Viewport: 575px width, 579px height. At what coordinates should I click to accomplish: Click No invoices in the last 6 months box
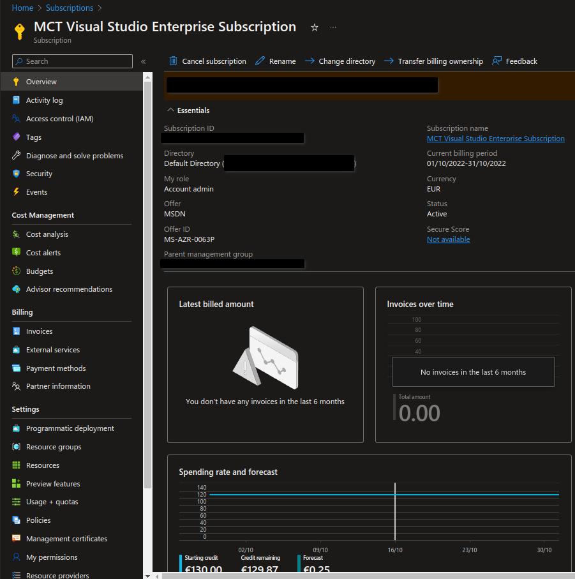[474, 372]
